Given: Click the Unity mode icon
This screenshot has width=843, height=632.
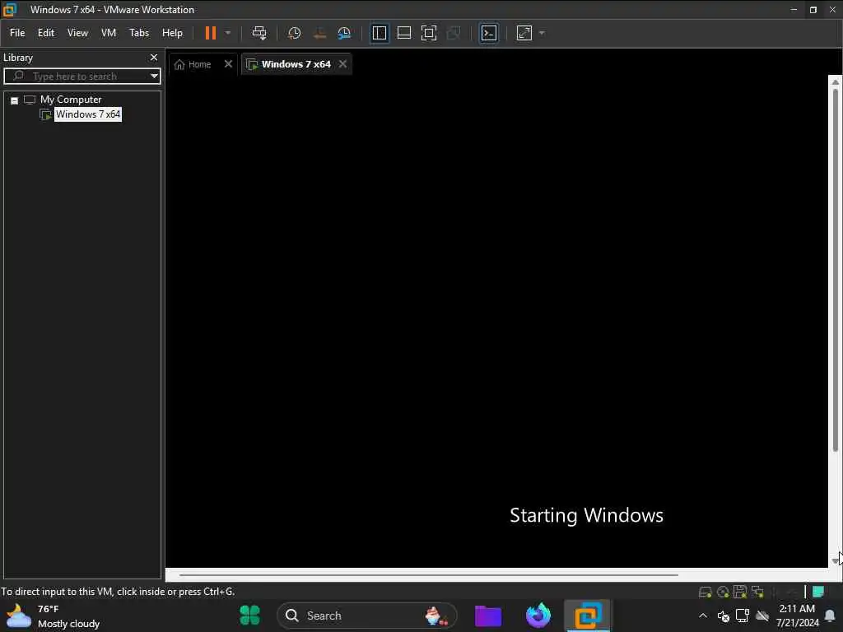Looking at the screenshot, I should pyautogui.click(x=454, y=33).
